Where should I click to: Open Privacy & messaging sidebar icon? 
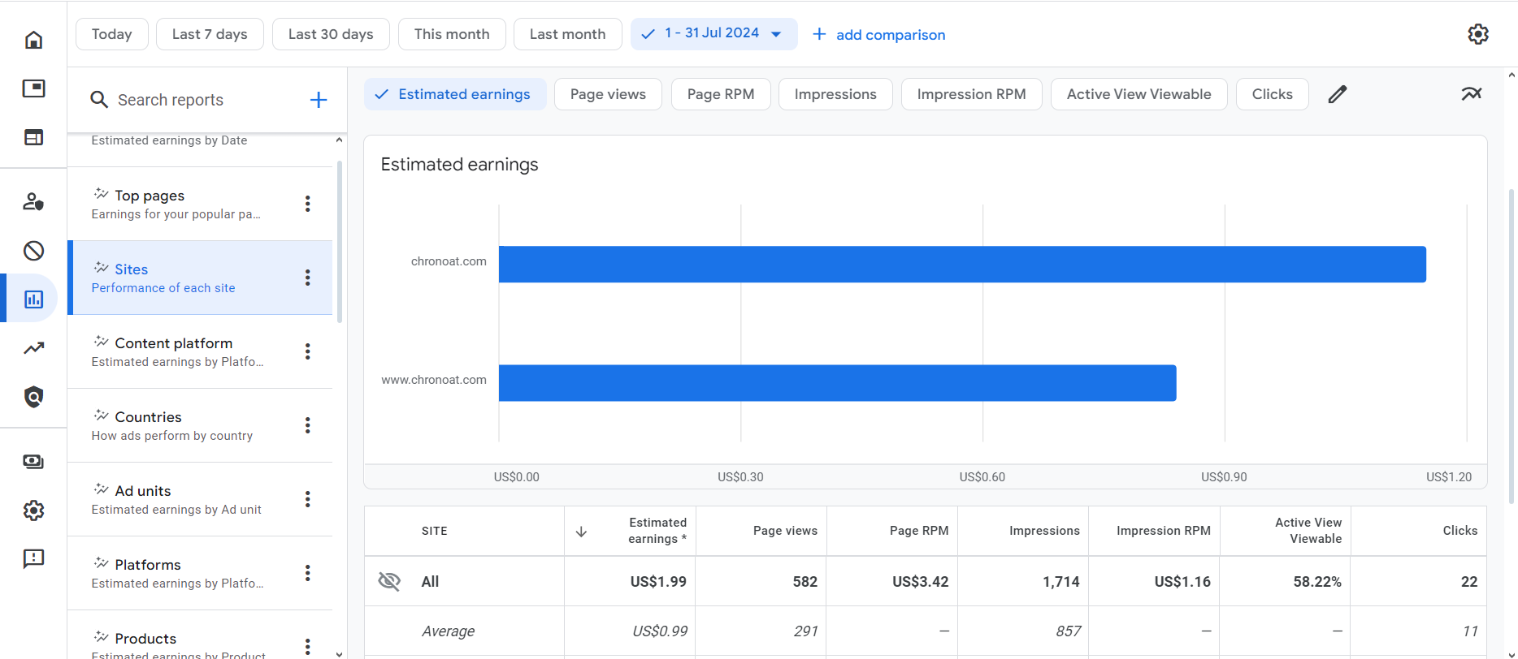click(33, 201)
